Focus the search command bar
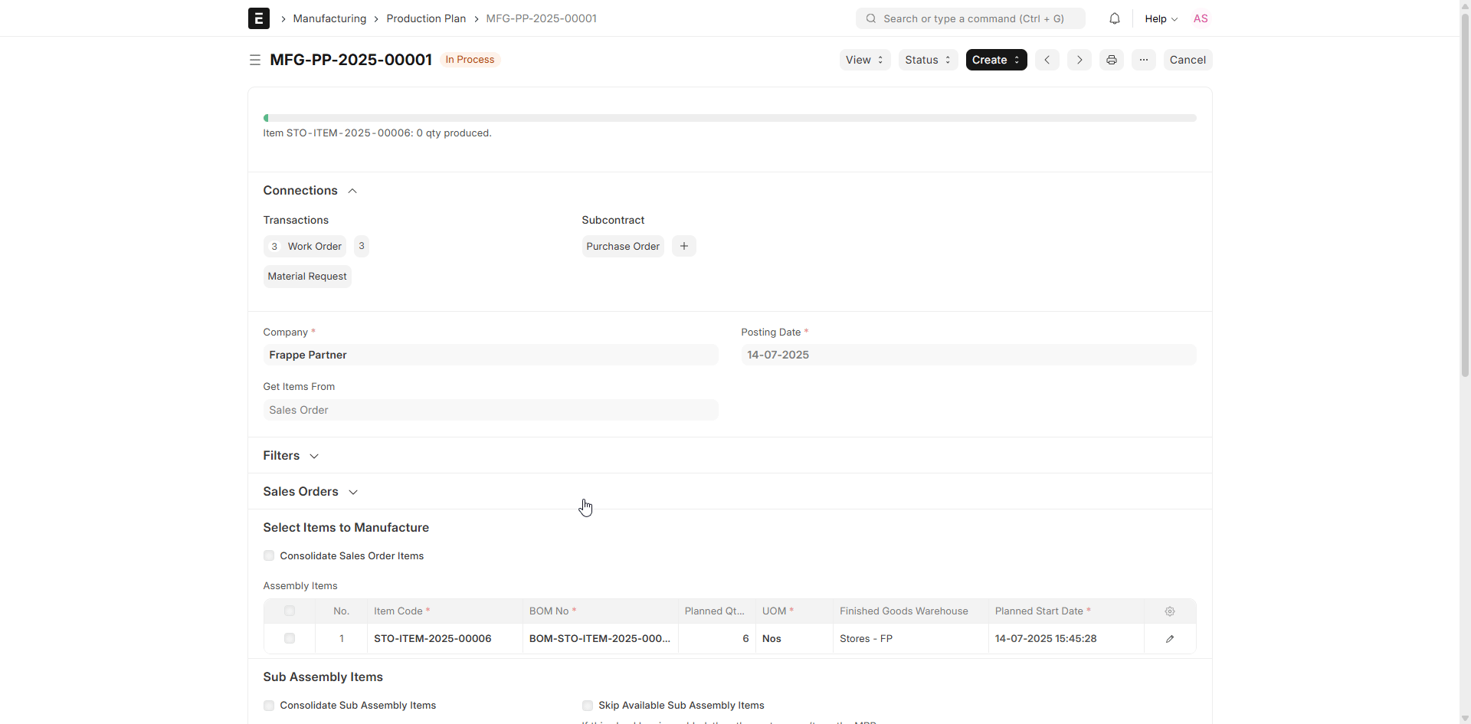 970,18
